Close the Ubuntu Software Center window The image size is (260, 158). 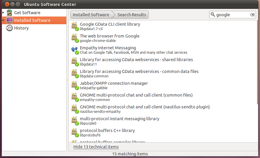click(x=7, y=4)
